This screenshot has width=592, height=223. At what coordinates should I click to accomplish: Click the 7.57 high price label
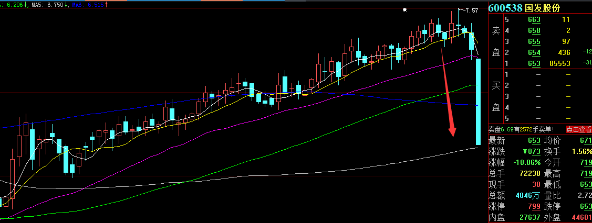click(x=472, y=10)
